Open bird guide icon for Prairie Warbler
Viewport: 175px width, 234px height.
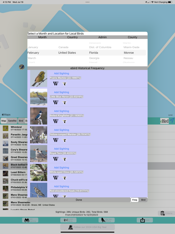click(x=64, y=84)
